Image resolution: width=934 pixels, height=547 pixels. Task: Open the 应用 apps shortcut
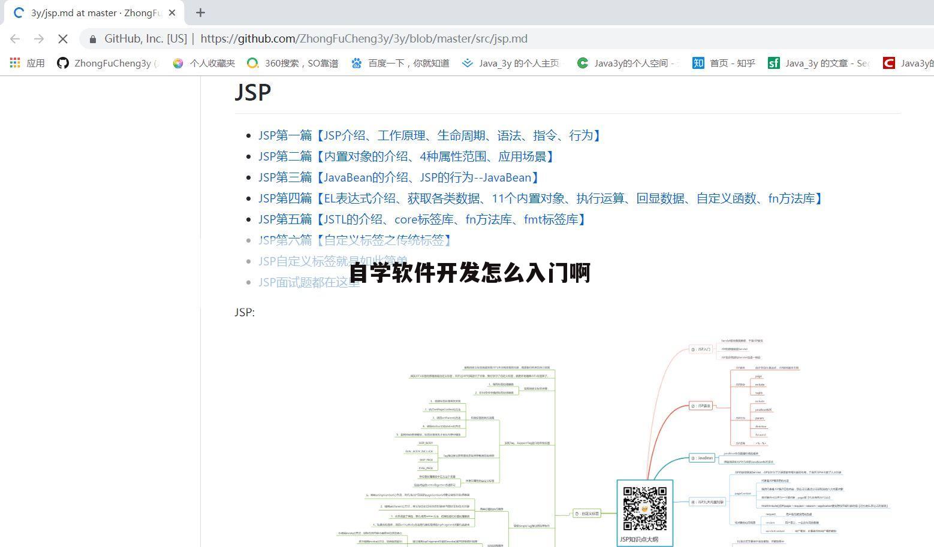click(28, 63)
